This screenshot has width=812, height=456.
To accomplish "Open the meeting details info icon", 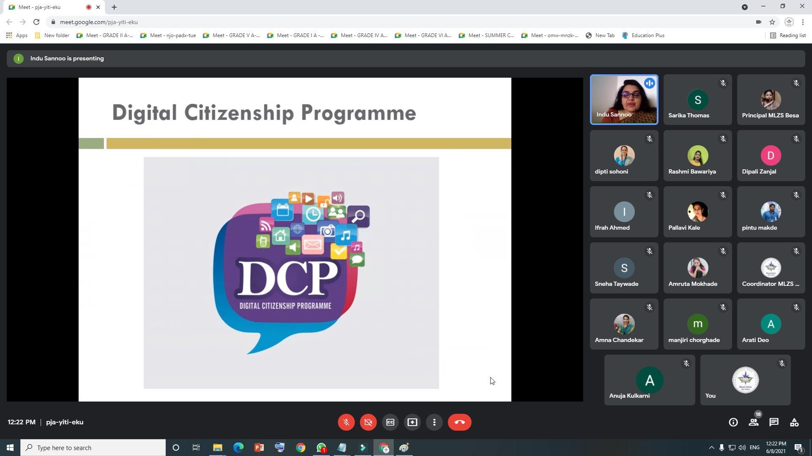I will tap(733, 422).
